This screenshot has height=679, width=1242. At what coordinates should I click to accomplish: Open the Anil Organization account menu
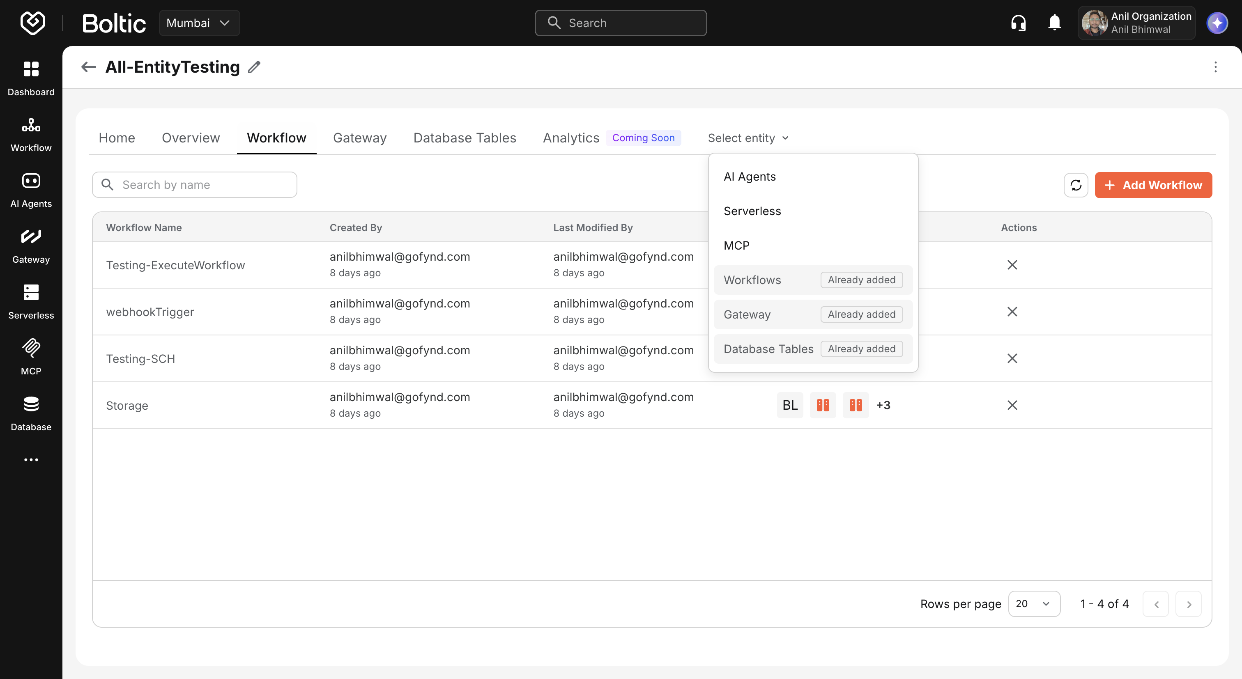pos(1136,23)
